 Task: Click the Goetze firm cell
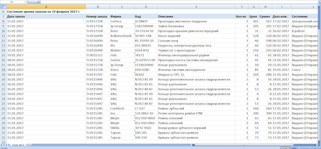(x=122, y=60)
